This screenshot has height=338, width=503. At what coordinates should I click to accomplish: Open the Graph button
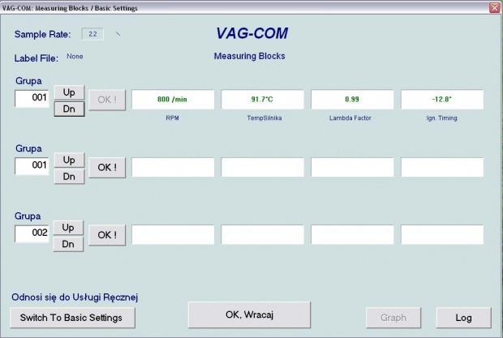[x=393, y=318]
